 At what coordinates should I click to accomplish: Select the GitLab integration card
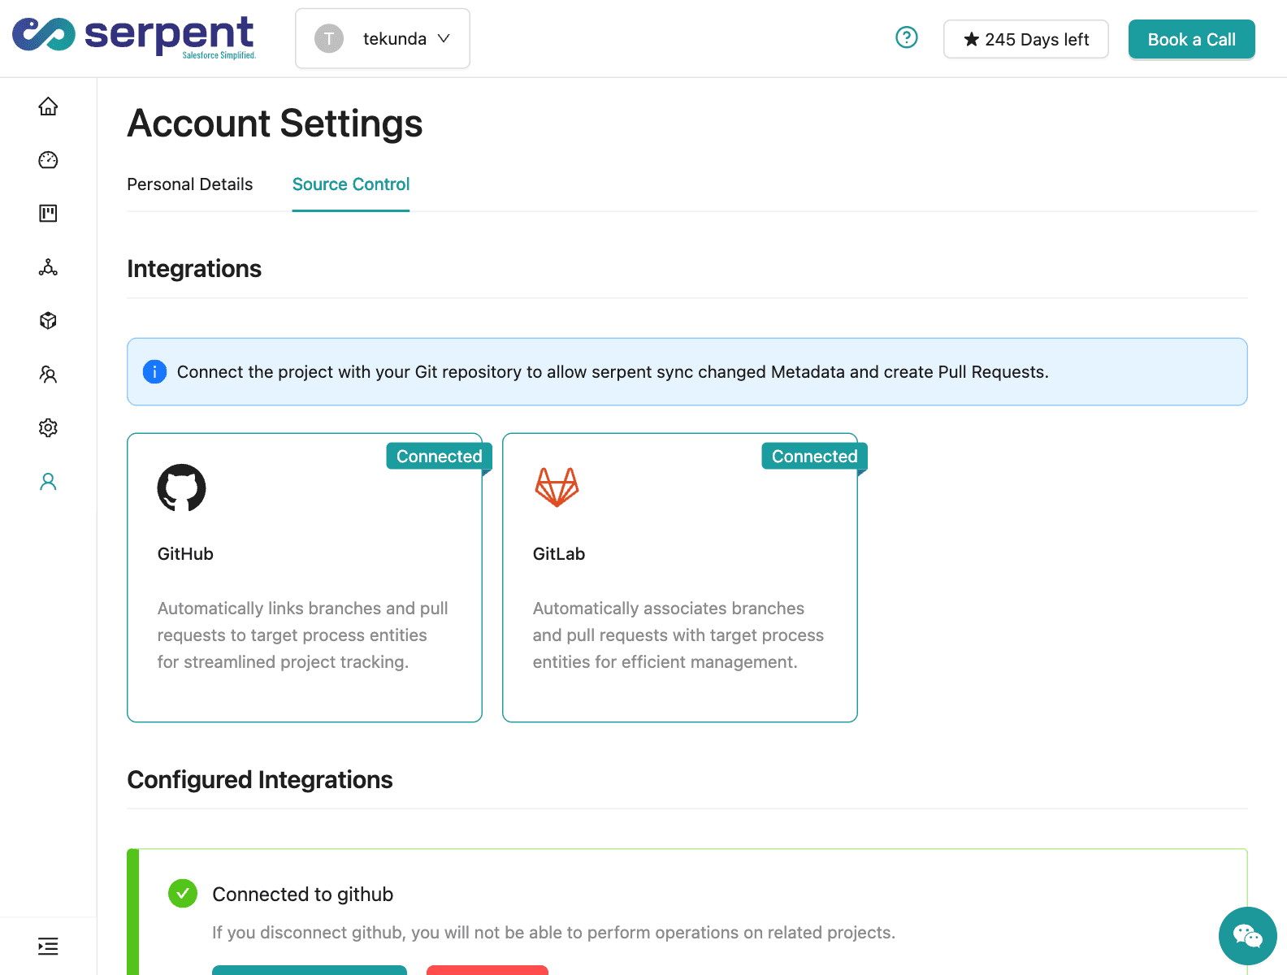[680, 577]
